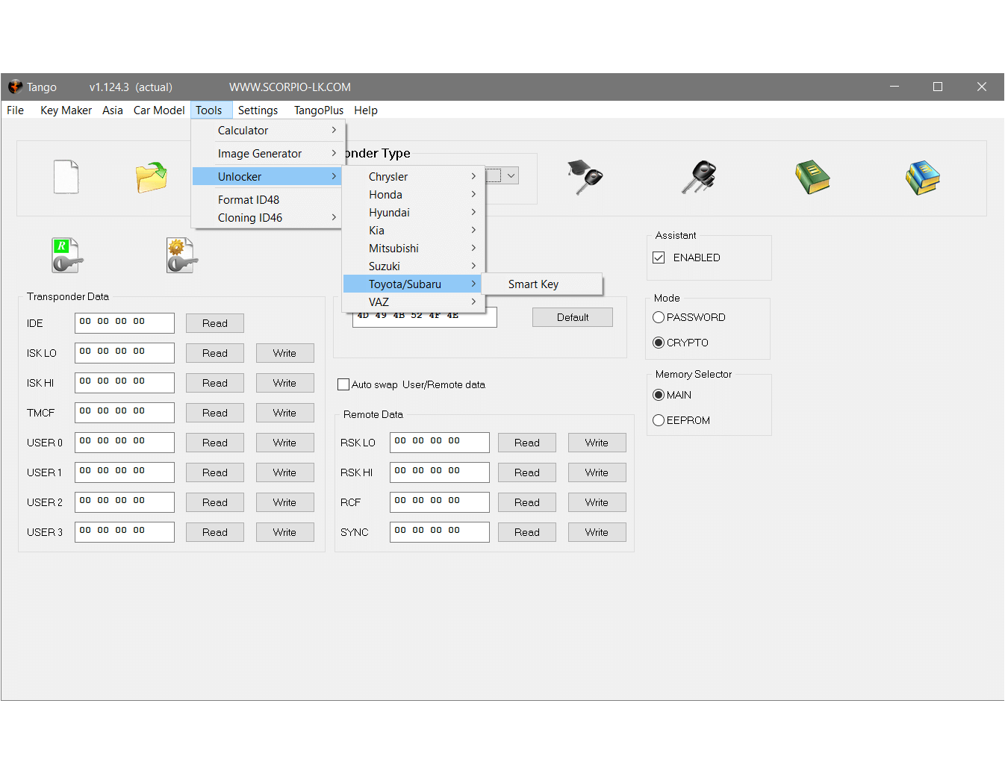Read the USER 0 value

(x=215, y=443)
